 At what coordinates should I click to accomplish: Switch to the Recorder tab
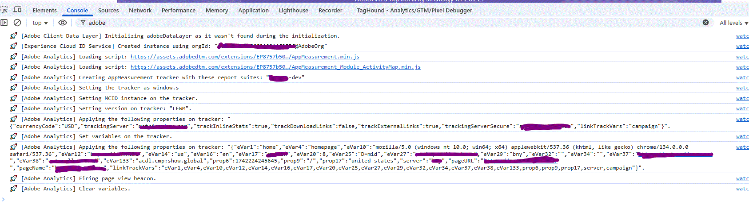330,10
